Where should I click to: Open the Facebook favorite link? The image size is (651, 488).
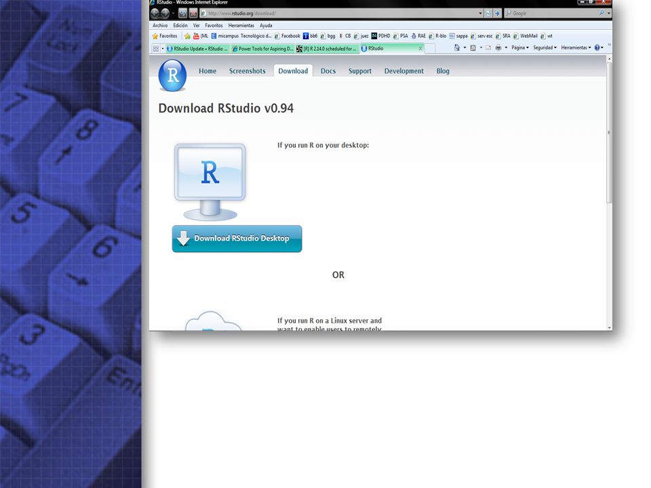(x=288, y=36)
